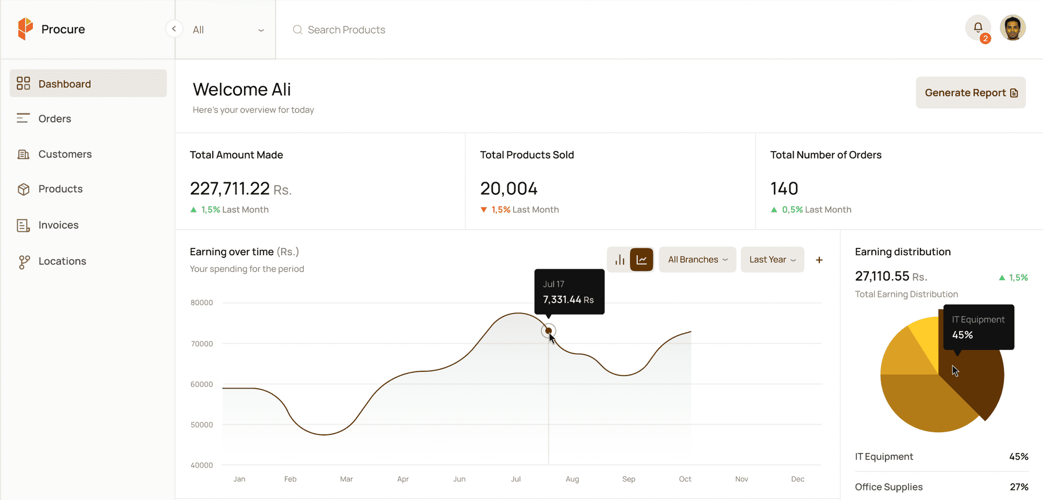Open notifications via the bell icon
This screenshot has height=500, width=1043.
978,28
